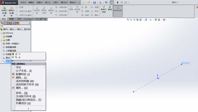This screenshot has width=198, height=112.
Task: Select 材质 <未指定> in the tree
Action: 13,44
